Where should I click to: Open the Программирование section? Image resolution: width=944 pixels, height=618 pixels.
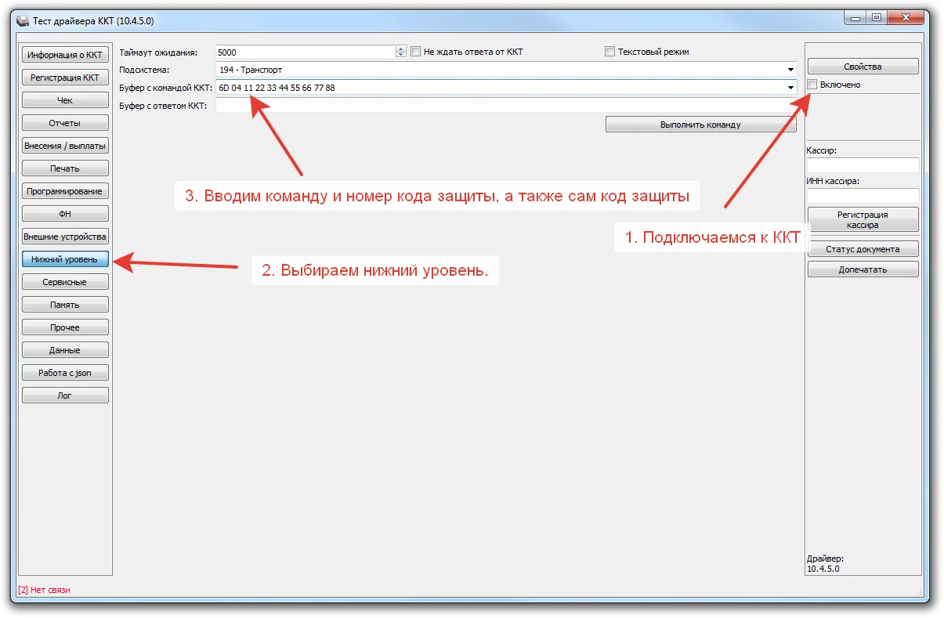(x=65, y=191)
